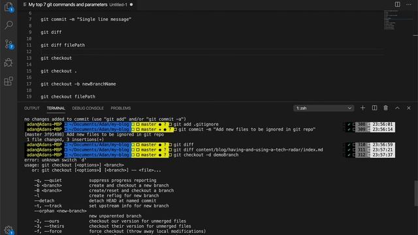Create a new terminal with plus icon

click(x=362, y=108)
